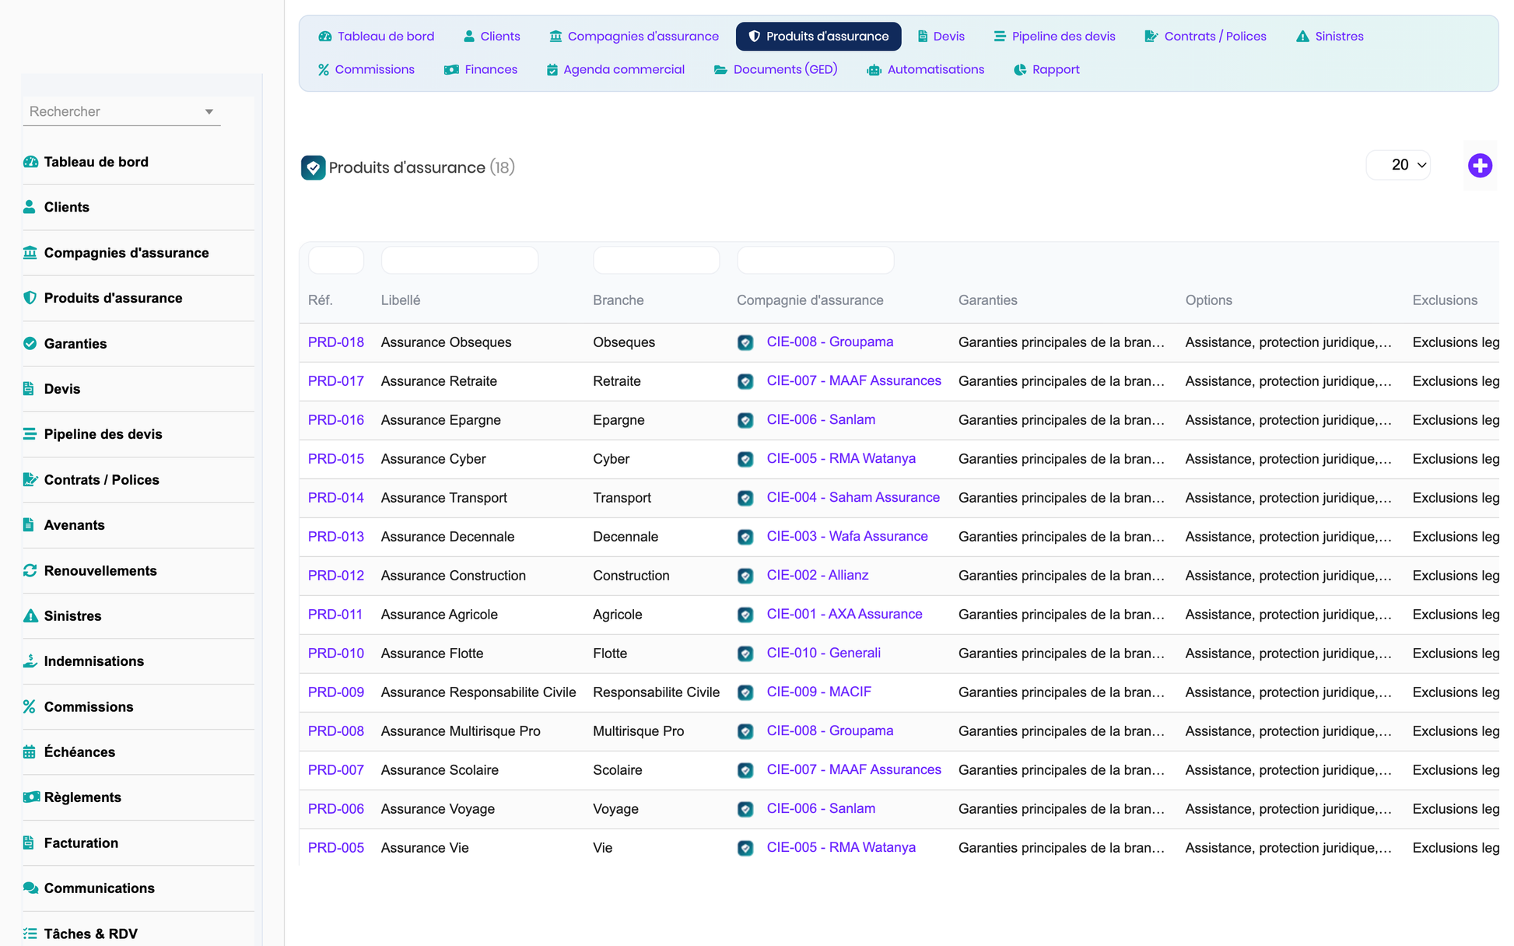Click the Branche column filter field
The image size is (1514, 946).
[x=657, y=260]
